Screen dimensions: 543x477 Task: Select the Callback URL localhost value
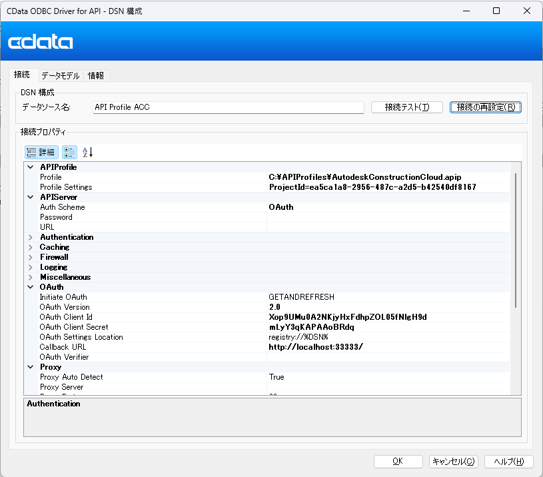point(316,347)
